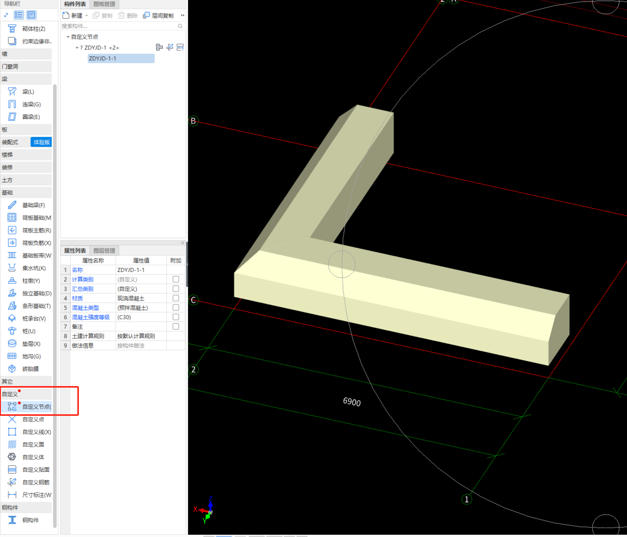
Task: Click the 层间复制 button
Action: coord(159,15)
